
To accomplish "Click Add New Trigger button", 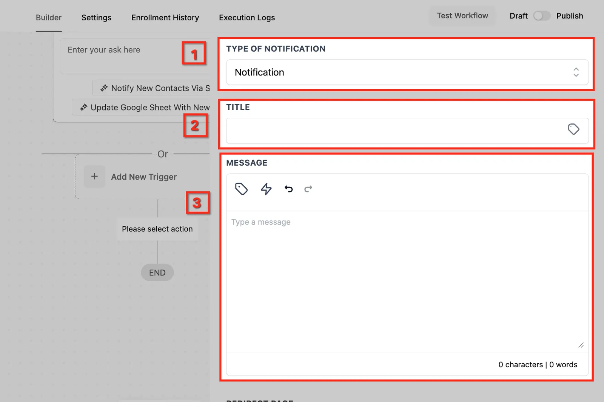I will pyautogui.click(x=142, y=177).
